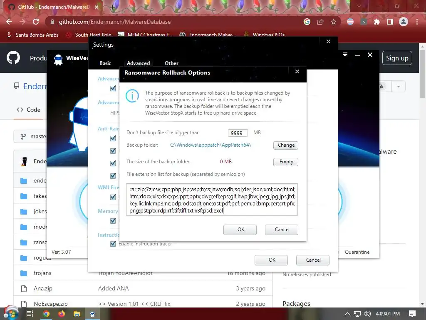Open Task View on the taskbar
The width and height of the screenshot is (426, 320).
pyautogui.click(x=30, y=314)
